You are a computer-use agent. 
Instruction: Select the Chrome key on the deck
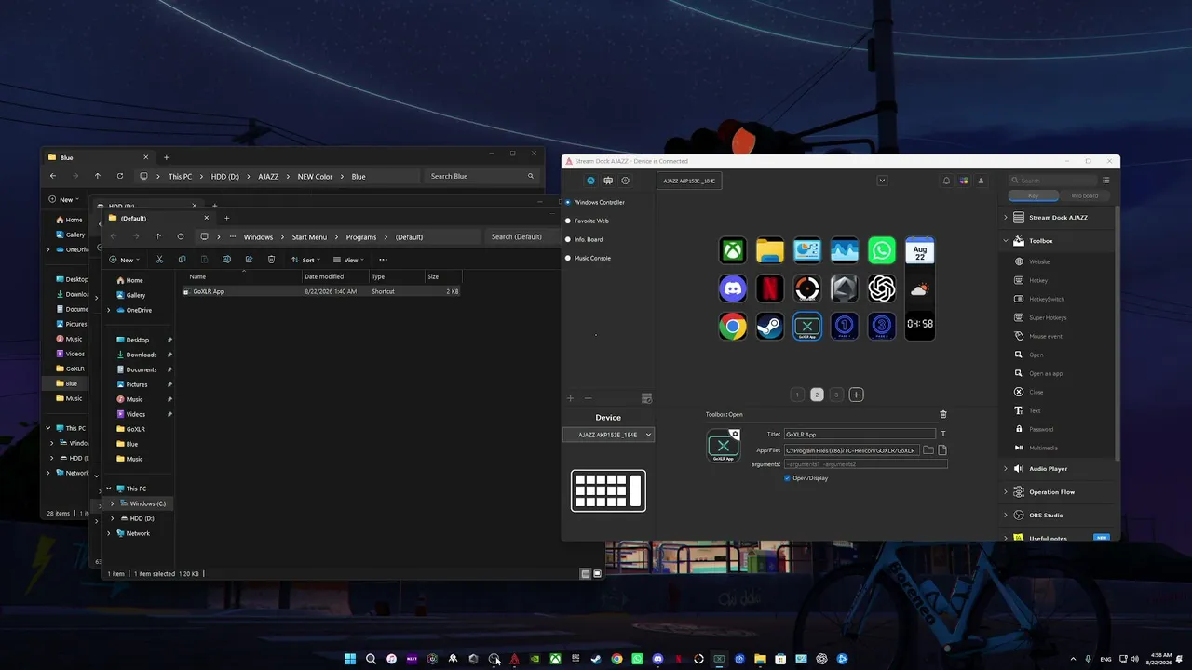click(x=733, y=326)
